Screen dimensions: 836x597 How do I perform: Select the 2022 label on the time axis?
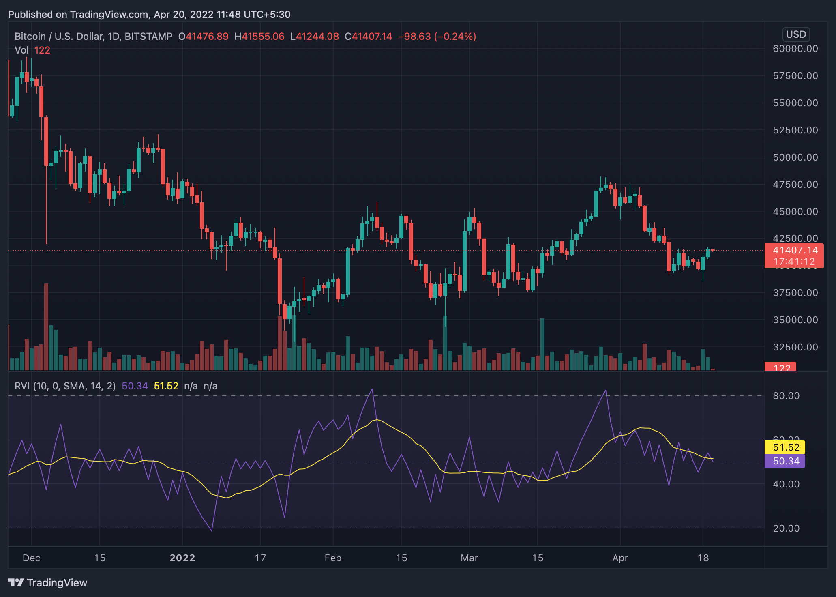[183, 558]
